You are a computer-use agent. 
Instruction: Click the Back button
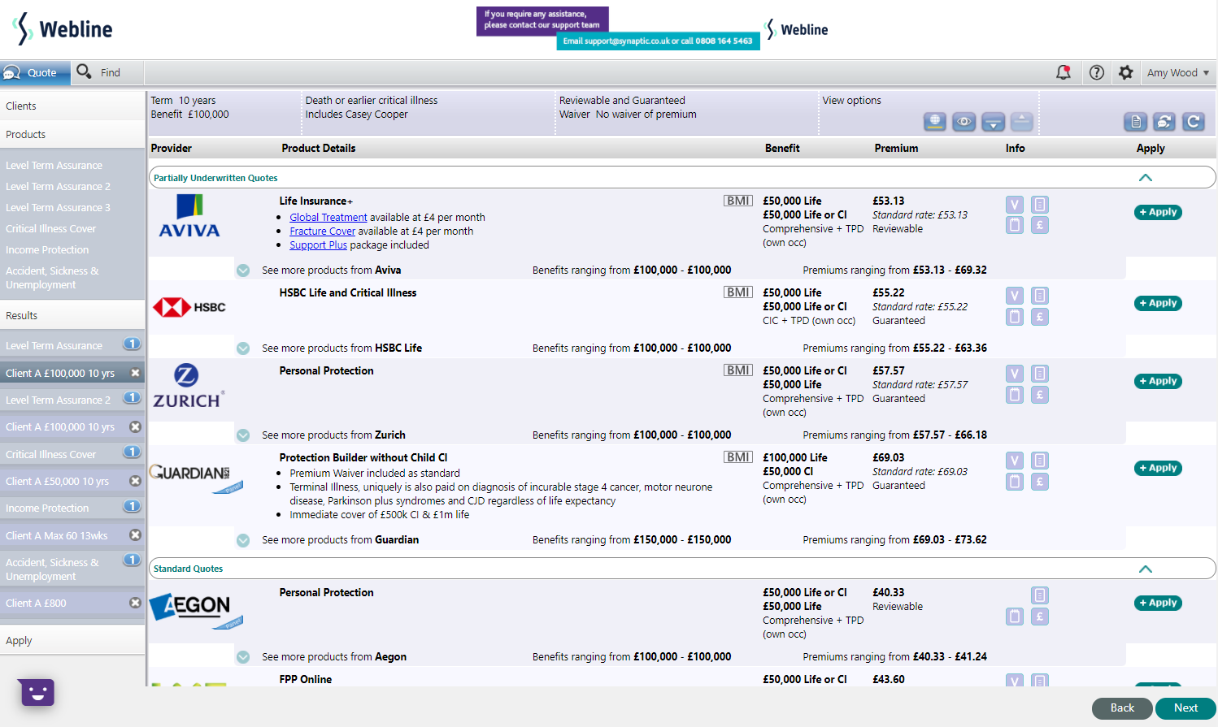[1122, 708]
